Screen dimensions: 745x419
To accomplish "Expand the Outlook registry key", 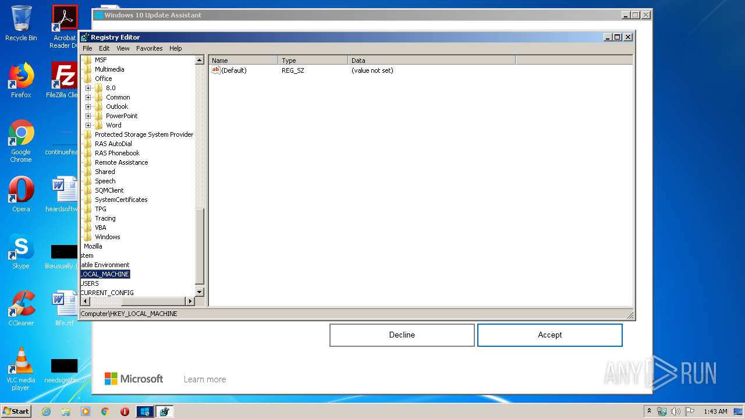I will click(x=88, y=106).
